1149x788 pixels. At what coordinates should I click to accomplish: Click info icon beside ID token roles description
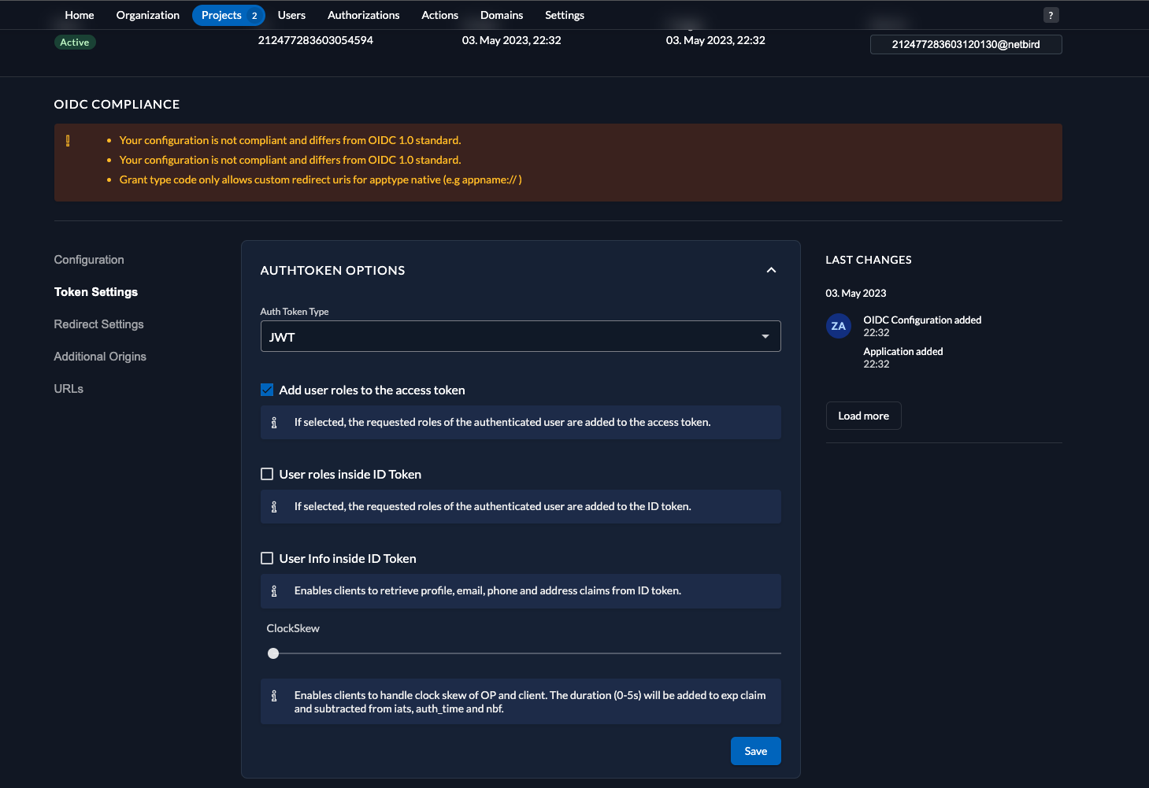click(x=274, y=507)
